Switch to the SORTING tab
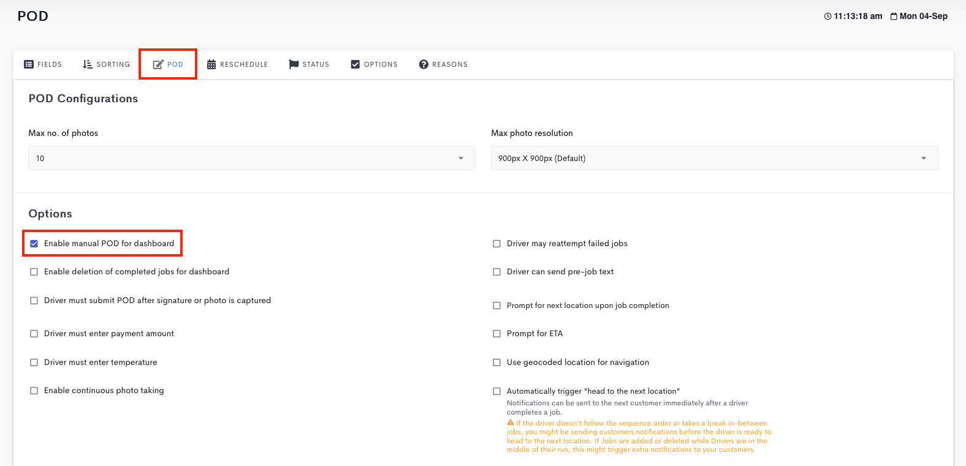The image size is (966, 466). (107, 64)
